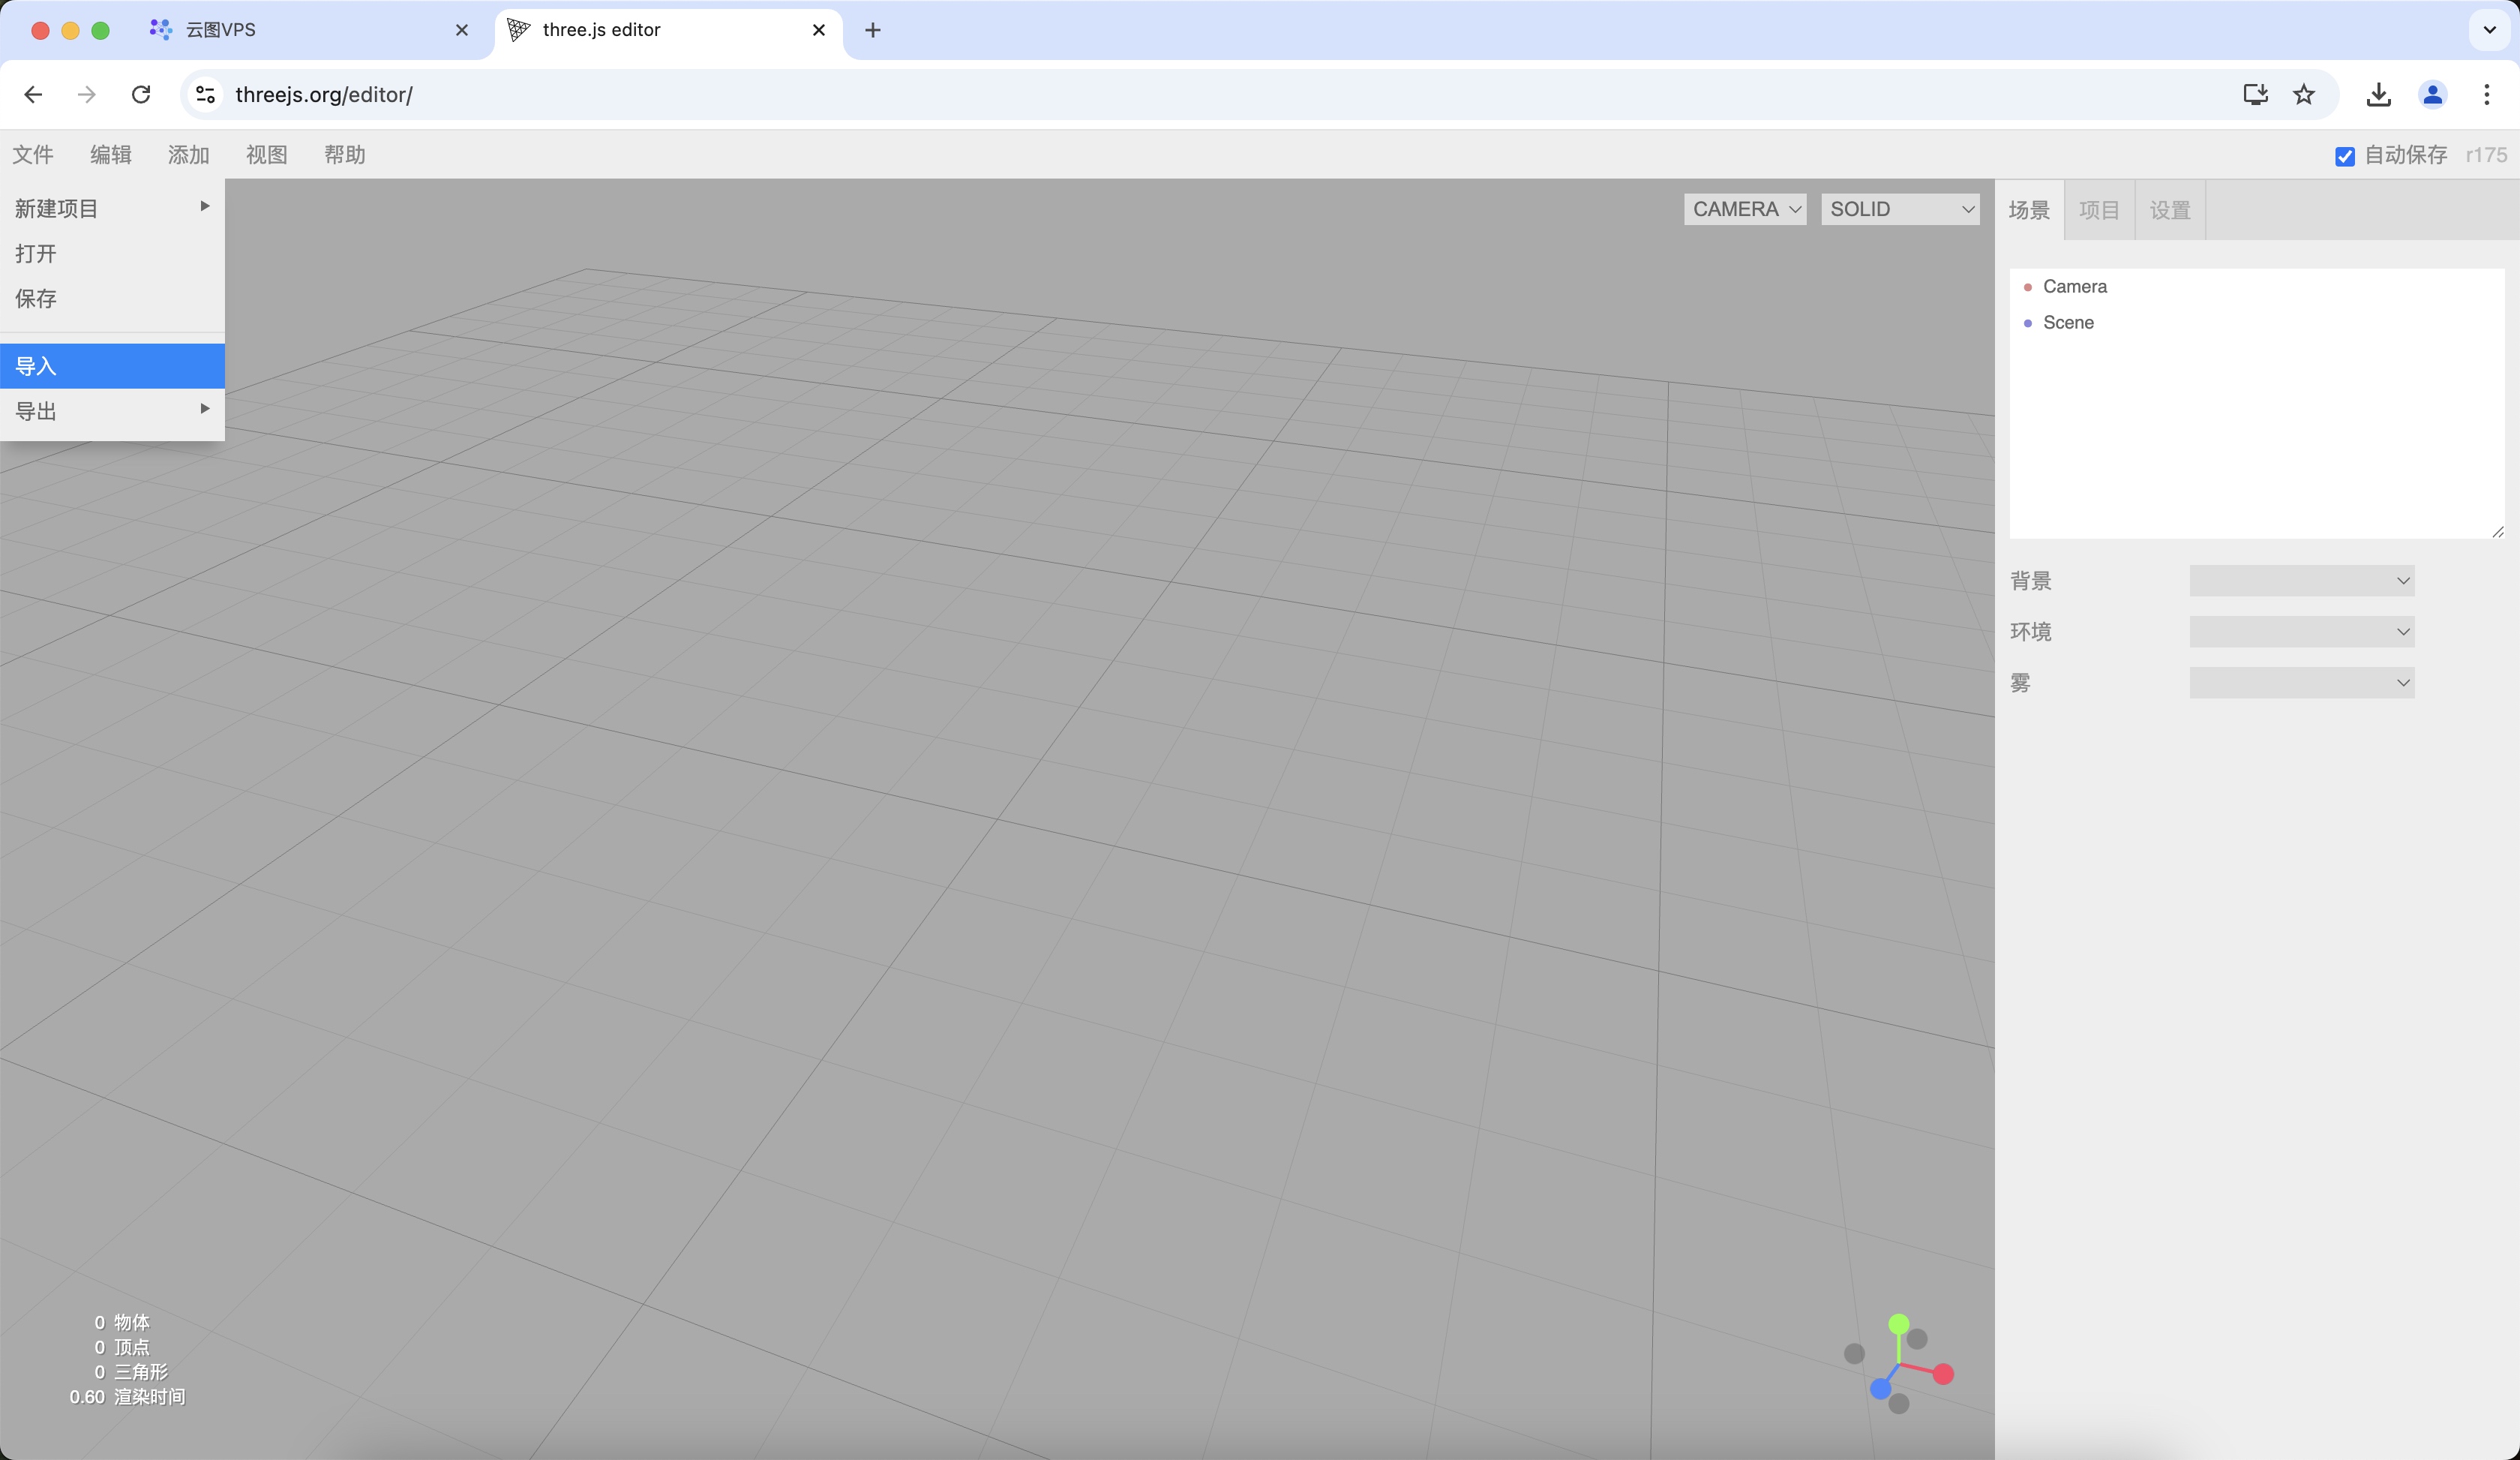Select the 导入 import menu entry
The image size is (2520, 1460).
click(x=112, y=366)
